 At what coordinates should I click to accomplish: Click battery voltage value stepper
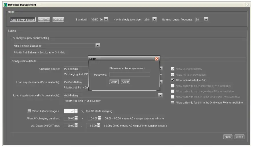(x=76, y=111)
